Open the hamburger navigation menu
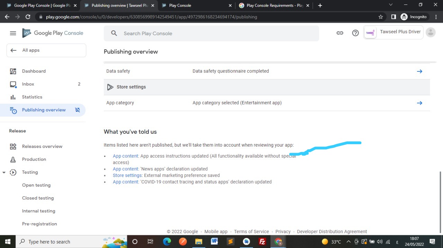Image resolution: width=443 pixels, height=248 pixels. [x=13, y=33]
